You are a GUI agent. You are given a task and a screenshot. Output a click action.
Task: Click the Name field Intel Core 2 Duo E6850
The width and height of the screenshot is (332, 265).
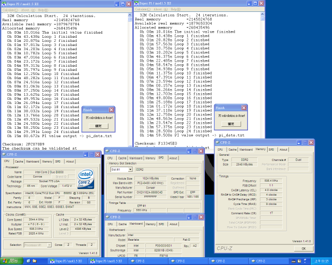pos(49,172)
